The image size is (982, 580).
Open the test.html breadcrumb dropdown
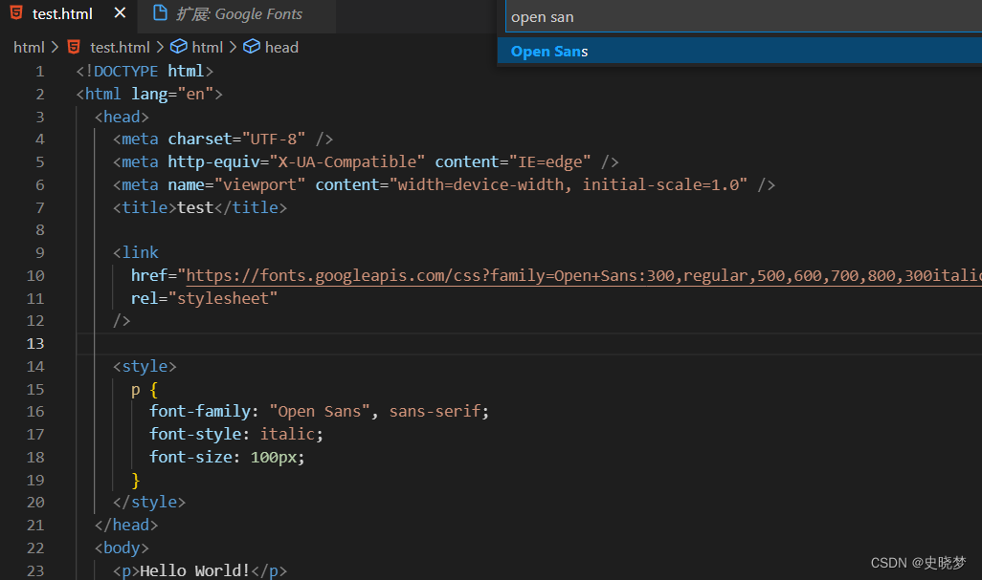click(x=120, y=46)
